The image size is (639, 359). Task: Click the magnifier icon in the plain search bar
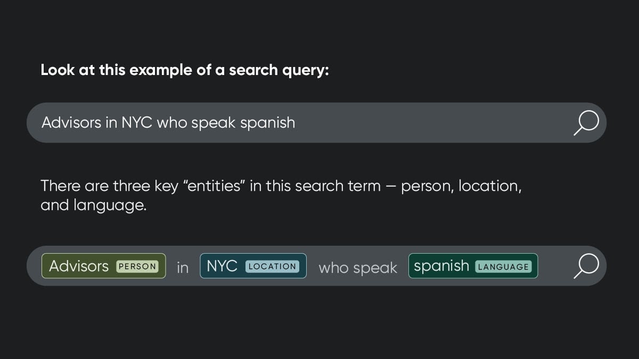click(586, 123)
